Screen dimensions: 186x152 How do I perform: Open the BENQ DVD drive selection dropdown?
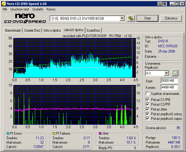point(122,18)
